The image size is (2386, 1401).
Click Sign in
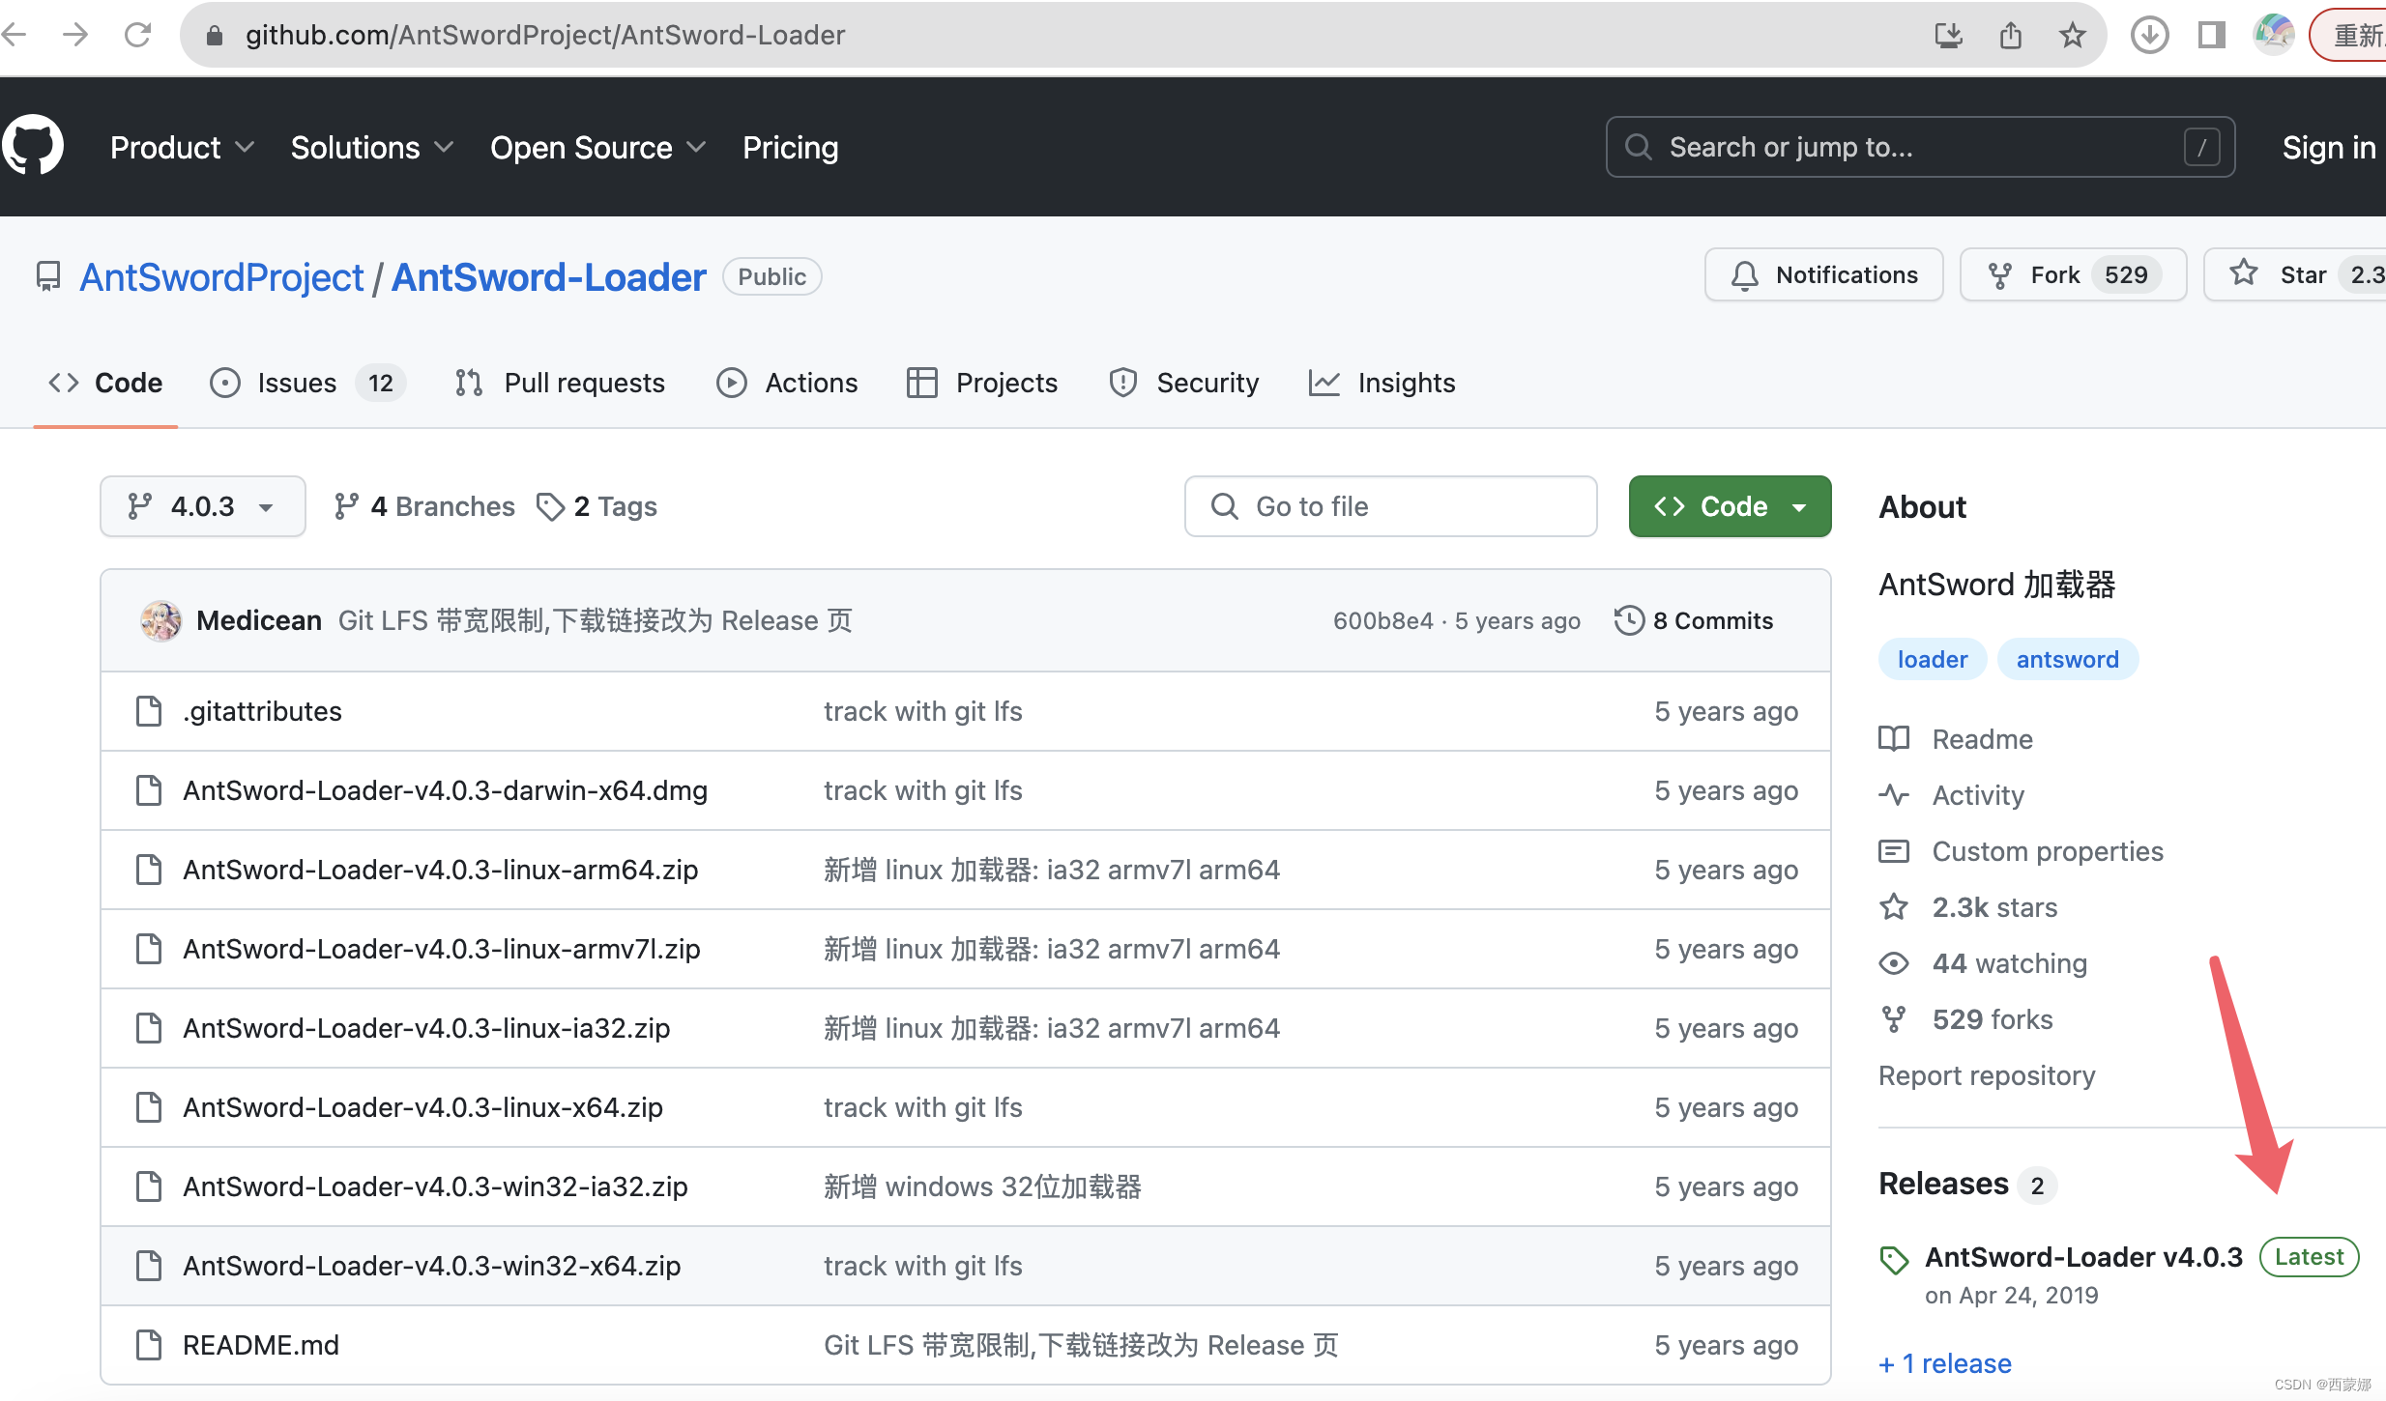point(2328,147)
